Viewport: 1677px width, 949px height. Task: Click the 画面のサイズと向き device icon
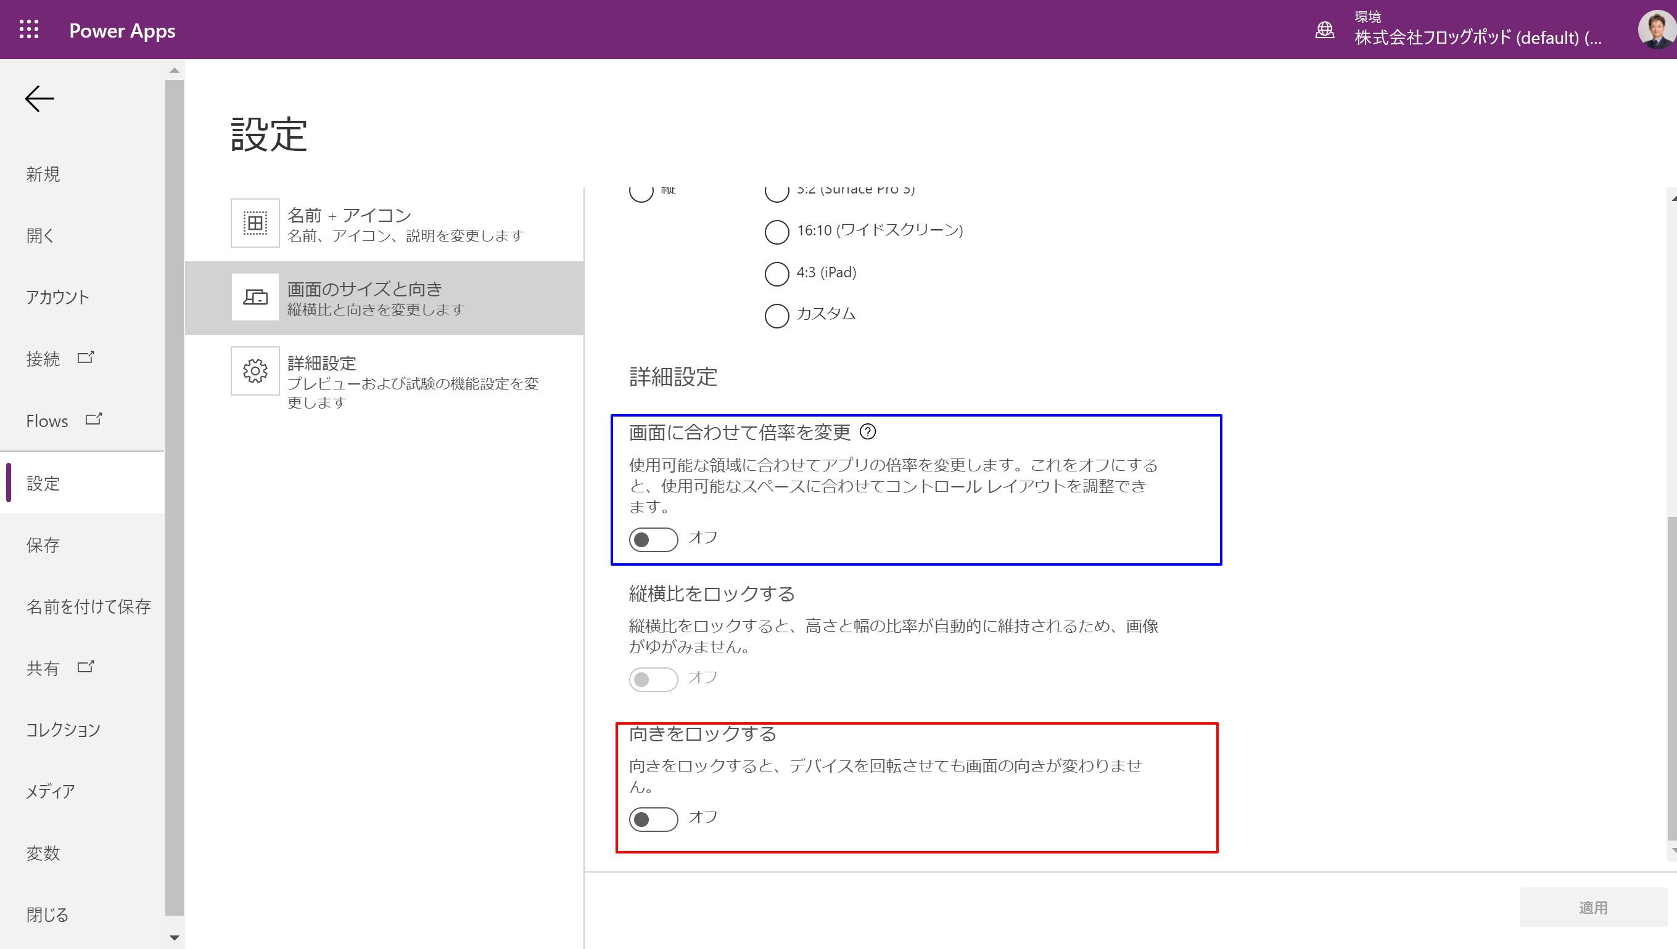[x=255, y=297]
